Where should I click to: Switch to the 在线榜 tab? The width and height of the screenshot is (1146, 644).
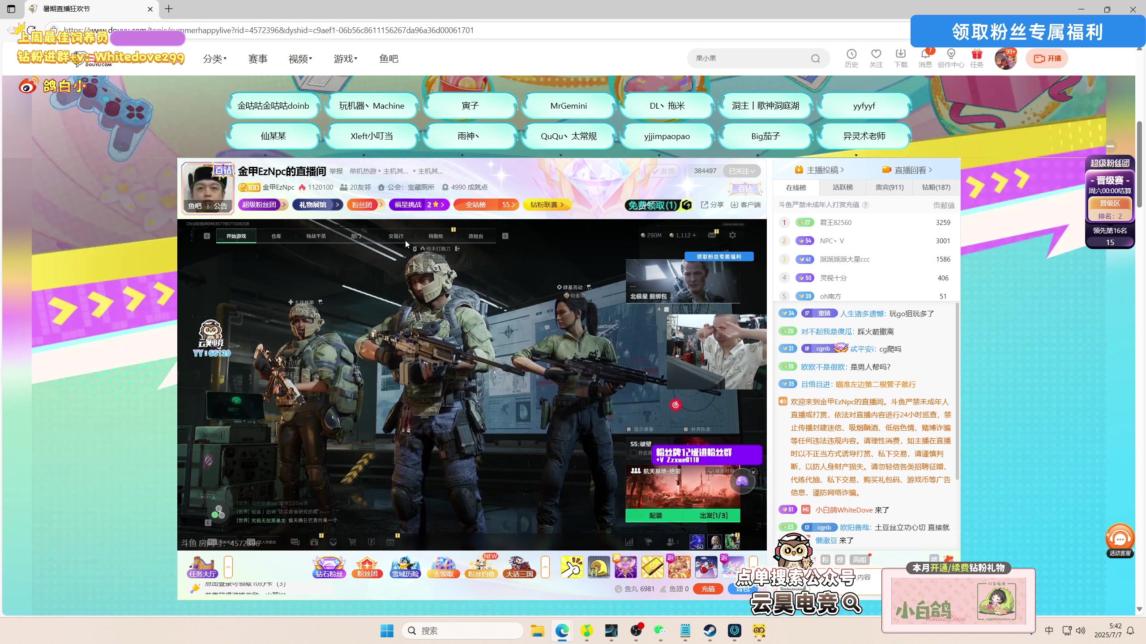click(796, 187)
